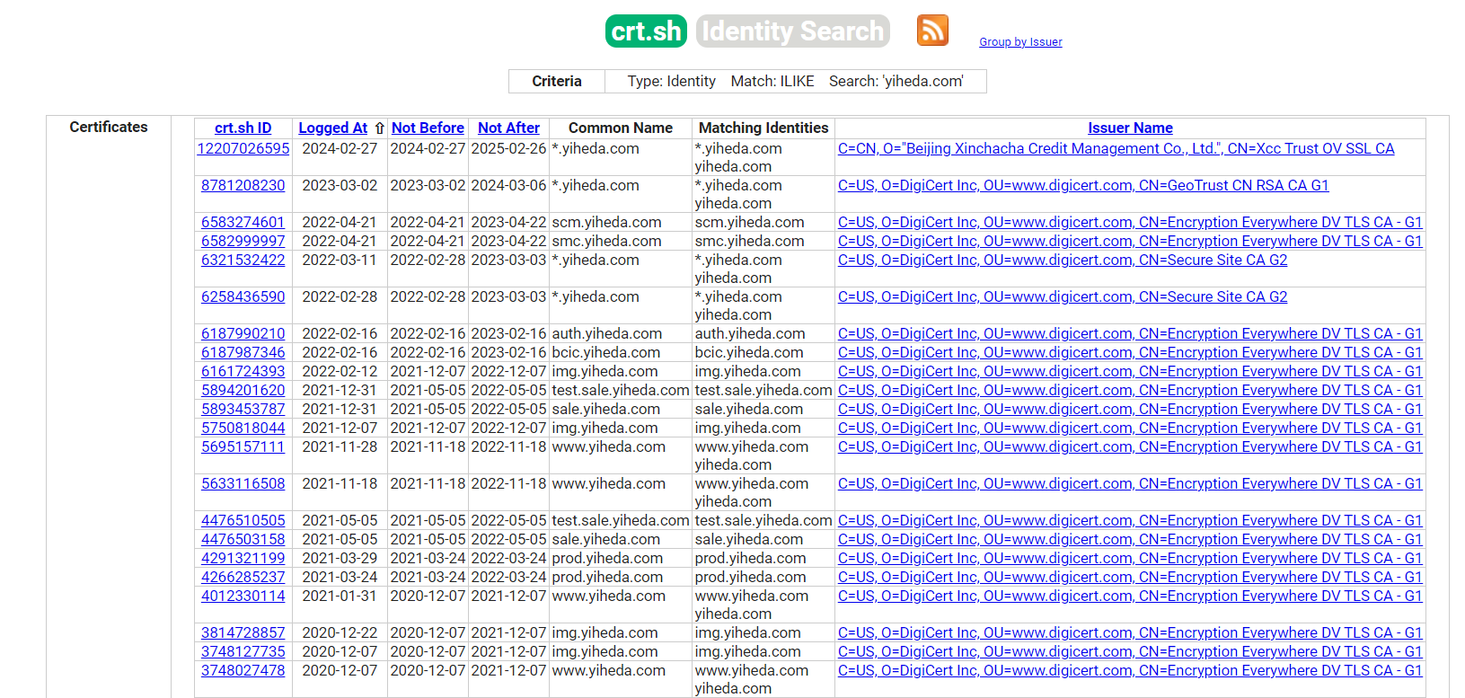Open certificate ID 3814728857
The image size is (1465, 698).
(x=243, y=633)
